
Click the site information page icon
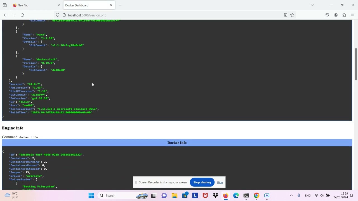point(64,15)
